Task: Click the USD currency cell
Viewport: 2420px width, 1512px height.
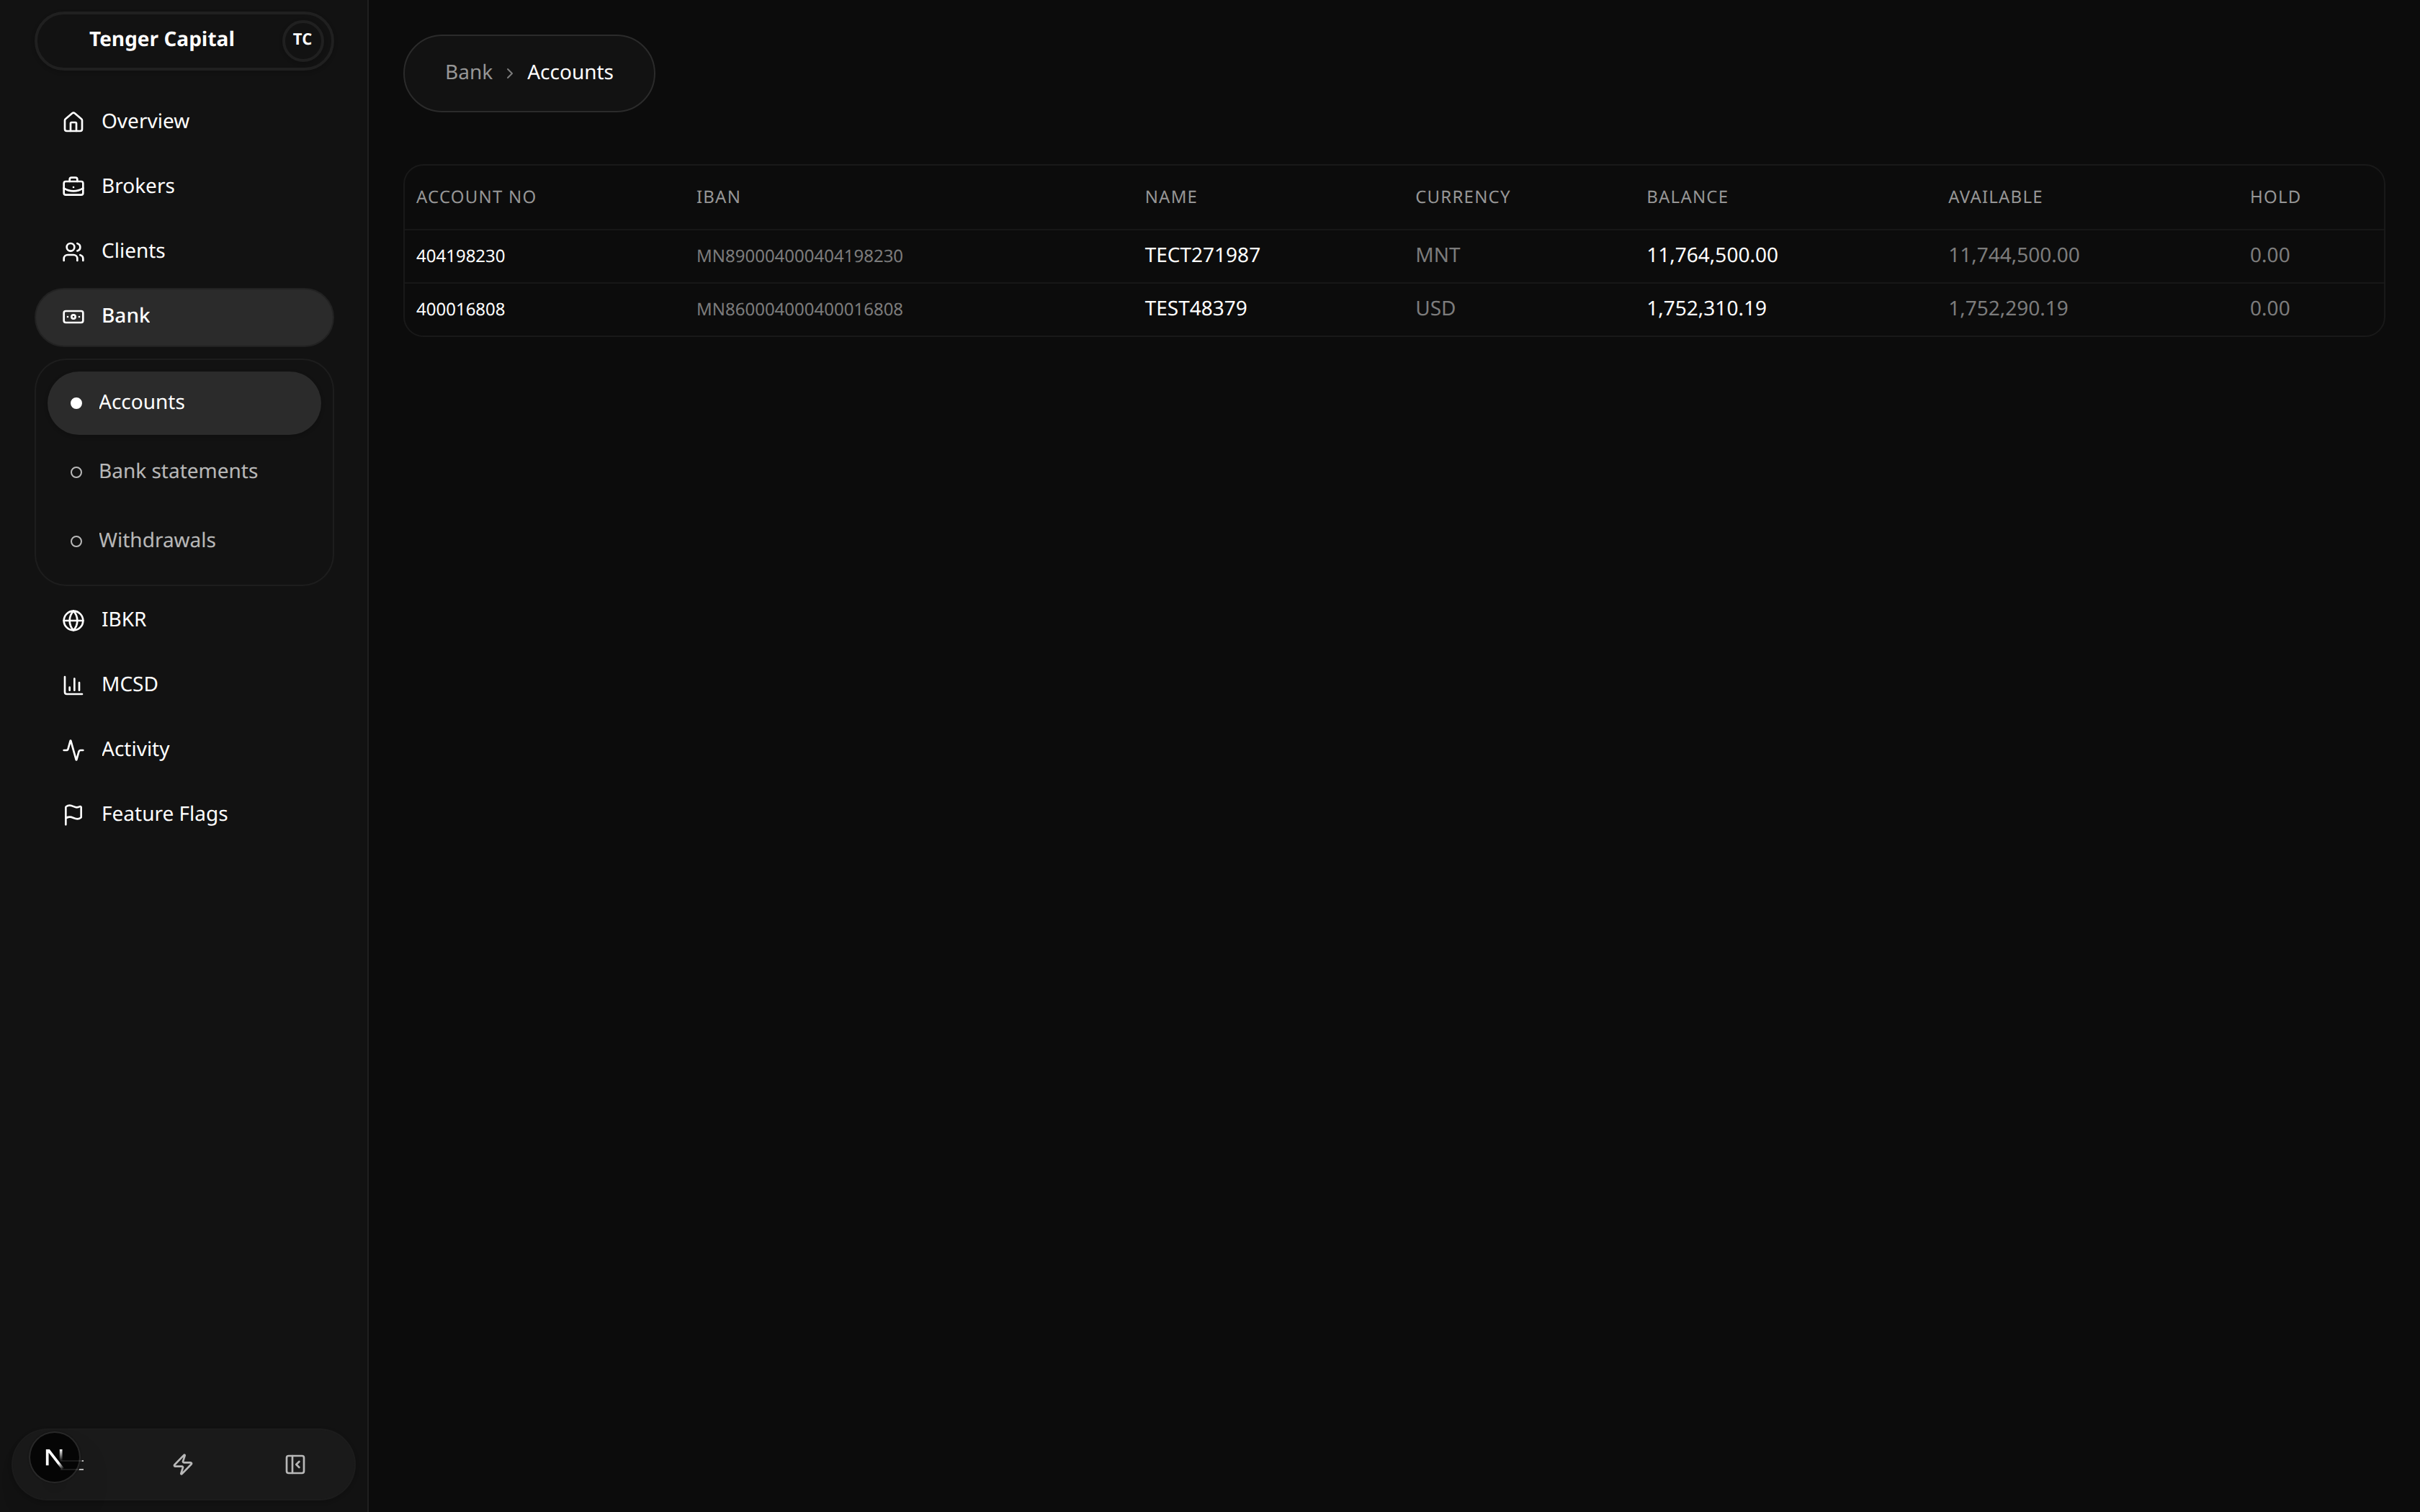Action: (1436, 309)
